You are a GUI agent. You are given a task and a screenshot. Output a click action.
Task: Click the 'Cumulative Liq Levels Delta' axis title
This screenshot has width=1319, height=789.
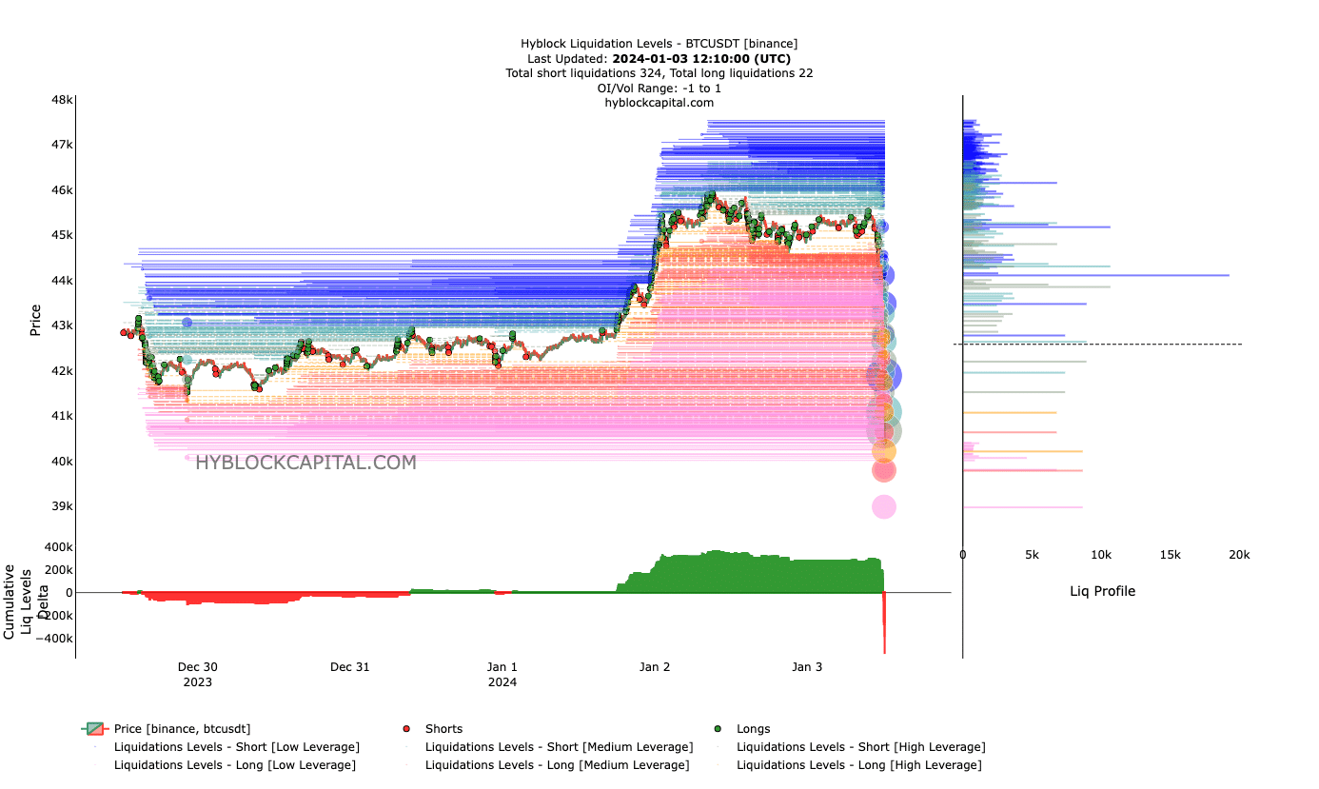pyautogui.click(x=26, y=602)
